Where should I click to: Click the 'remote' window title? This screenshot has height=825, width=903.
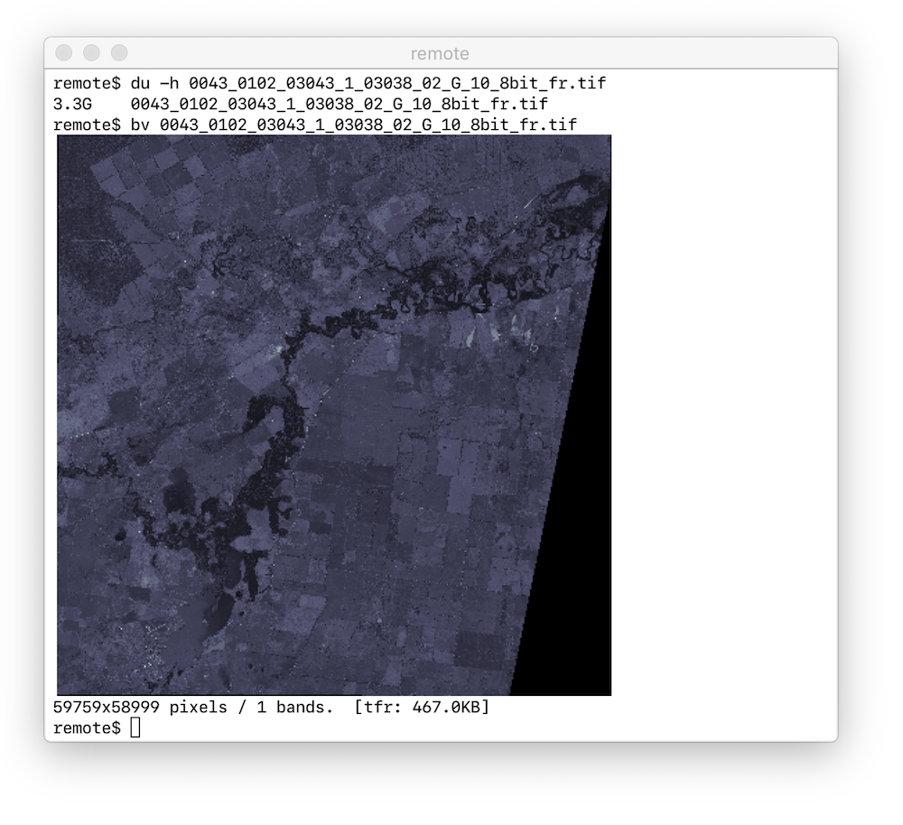(x=440, y=54)
